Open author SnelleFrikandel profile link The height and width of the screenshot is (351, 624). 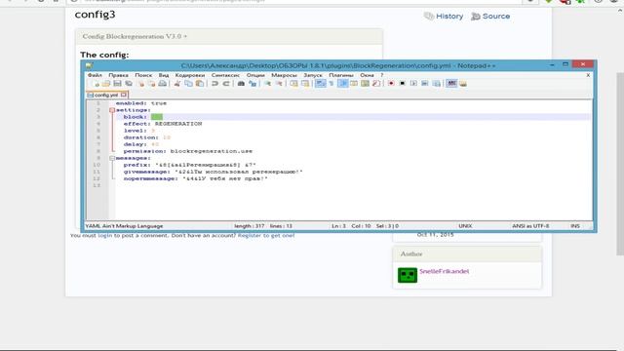445,271
